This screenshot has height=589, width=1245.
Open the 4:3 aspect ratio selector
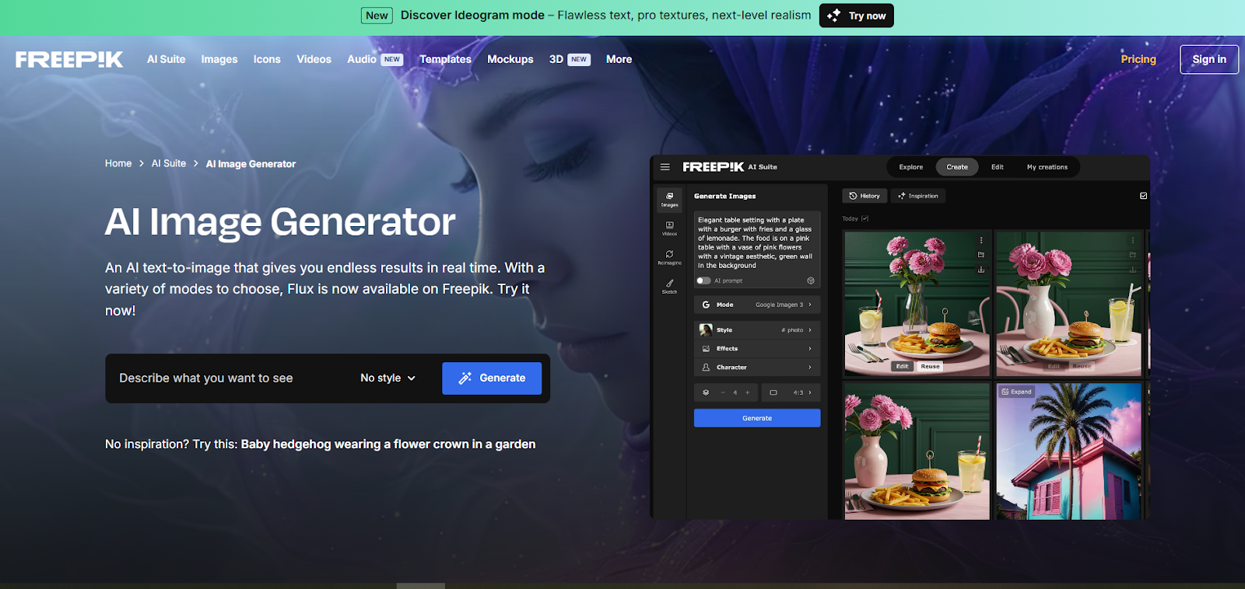(x=791, y=392)
